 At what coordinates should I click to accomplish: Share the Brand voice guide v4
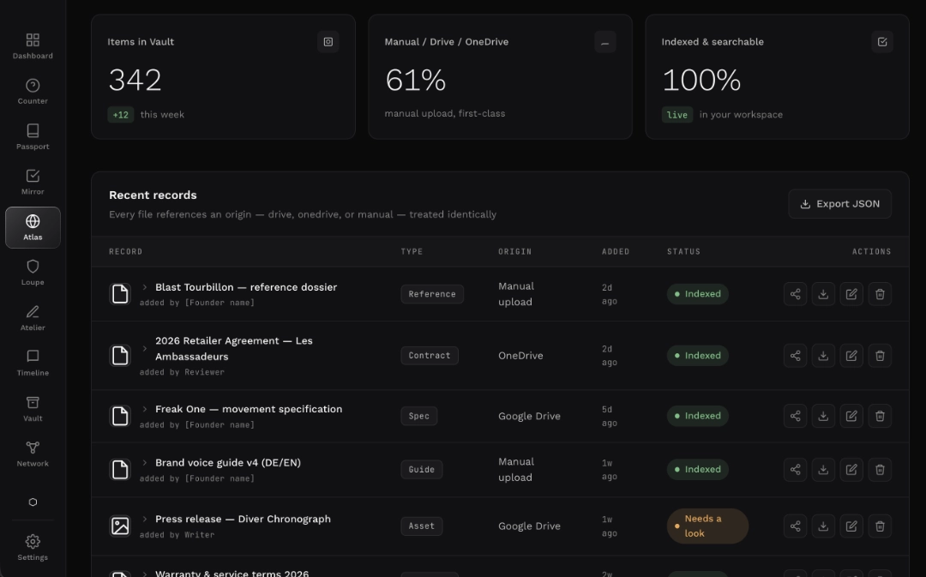(x=795, y=470)
